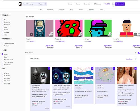Enable the Auctions only checkbox
140x111 pixels.
point(3,65)
